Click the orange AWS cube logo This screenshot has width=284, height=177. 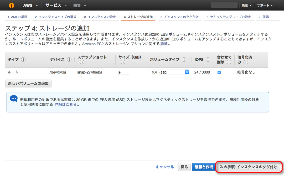pos(11,5)
